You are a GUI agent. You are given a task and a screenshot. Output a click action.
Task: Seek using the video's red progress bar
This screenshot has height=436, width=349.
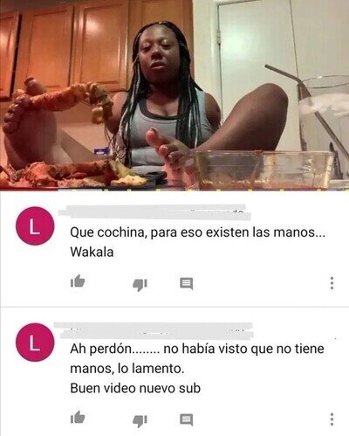[x=174, y=189]
